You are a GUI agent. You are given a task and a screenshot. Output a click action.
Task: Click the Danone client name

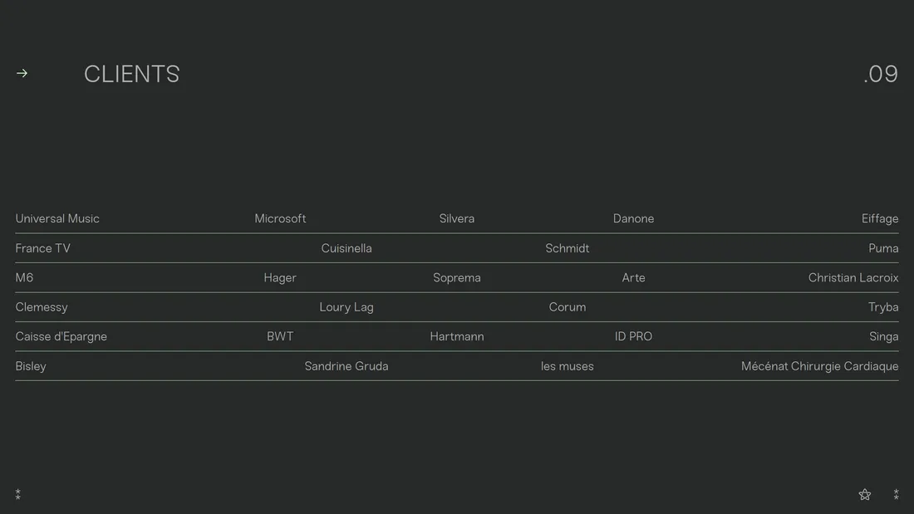(633, 218)
